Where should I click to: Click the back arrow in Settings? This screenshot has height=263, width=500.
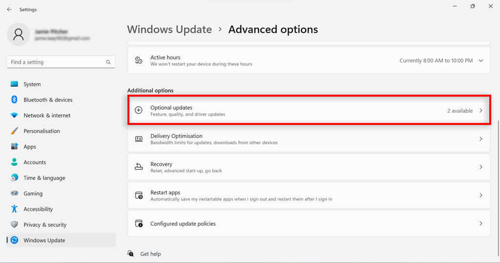pyautogui.click(x=9, y=9)
